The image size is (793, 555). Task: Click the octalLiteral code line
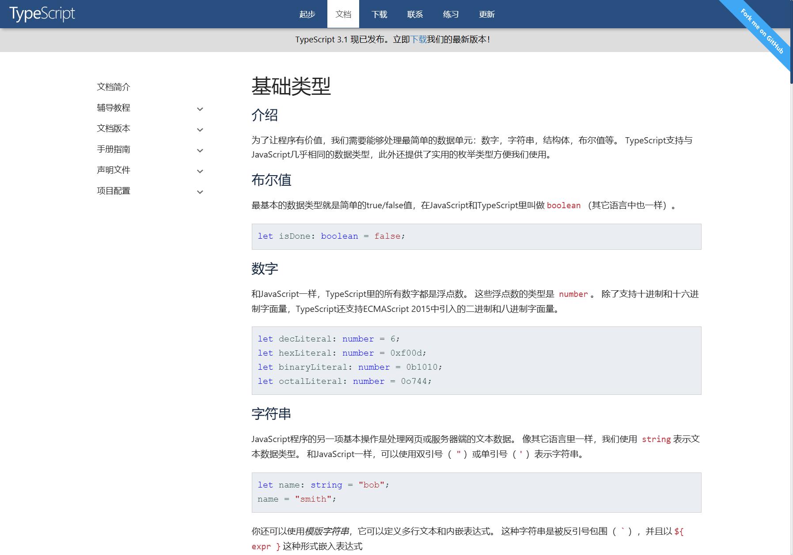coord(345,381)
